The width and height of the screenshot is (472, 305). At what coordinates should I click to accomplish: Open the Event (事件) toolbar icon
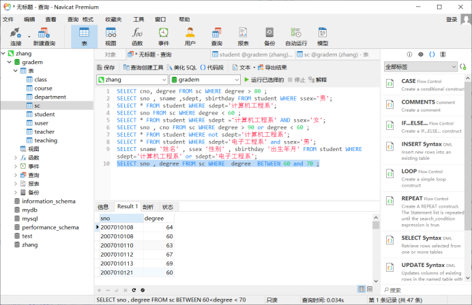pyautogui.click(x=164, y=36)
